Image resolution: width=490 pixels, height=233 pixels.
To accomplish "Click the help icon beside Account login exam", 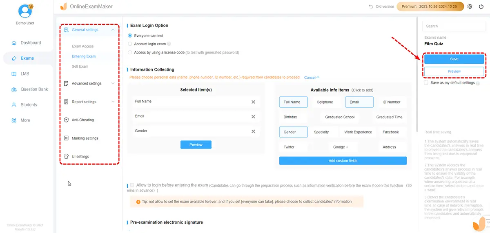I will point(169,44).
